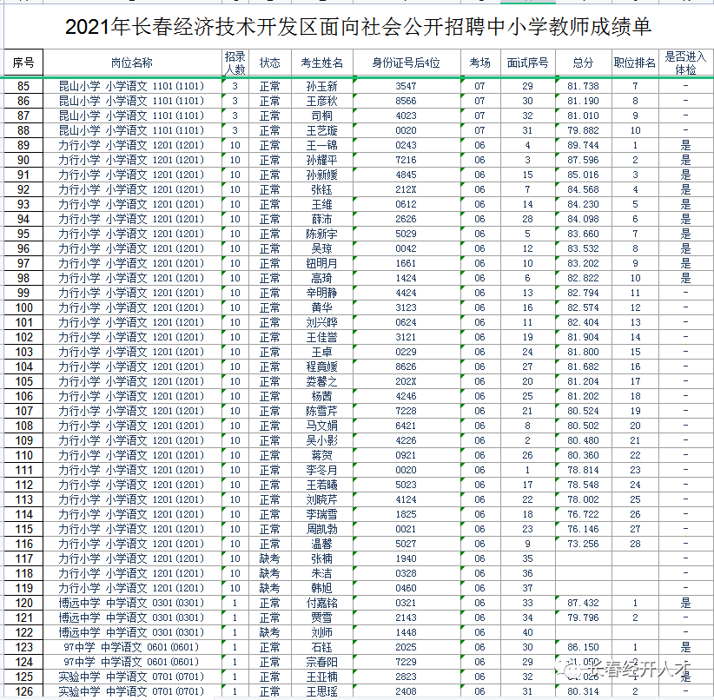Select name cell 辛明静
This screenshot has width=714, height=700.
(x=322, y=293)
